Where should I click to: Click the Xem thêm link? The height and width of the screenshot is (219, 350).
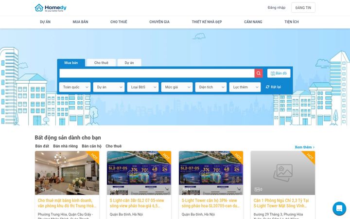(x=304, y=147)
